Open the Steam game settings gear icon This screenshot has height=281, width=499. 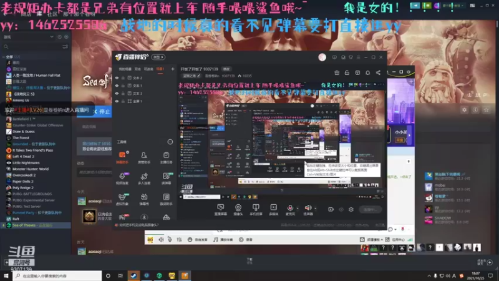(x=464, y=110)
